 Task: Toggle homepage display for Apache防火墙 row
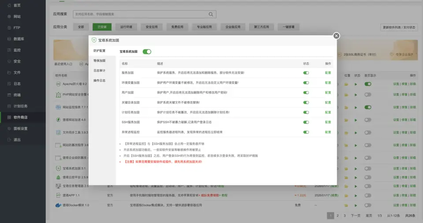pos(367,84)
